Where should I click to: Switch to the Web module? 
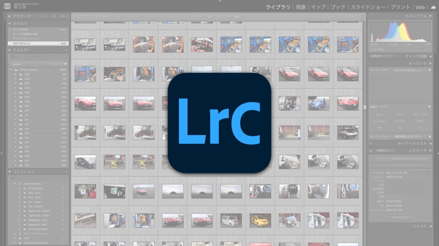(x=420, y=7)
